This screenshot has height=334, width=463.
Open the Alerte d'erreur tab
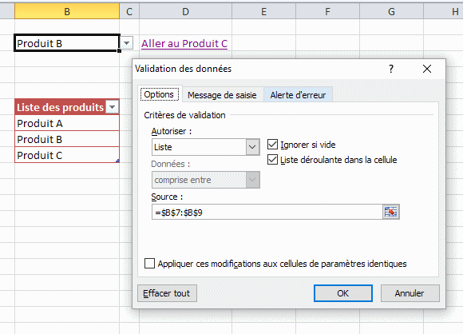(x=298, y=95)
